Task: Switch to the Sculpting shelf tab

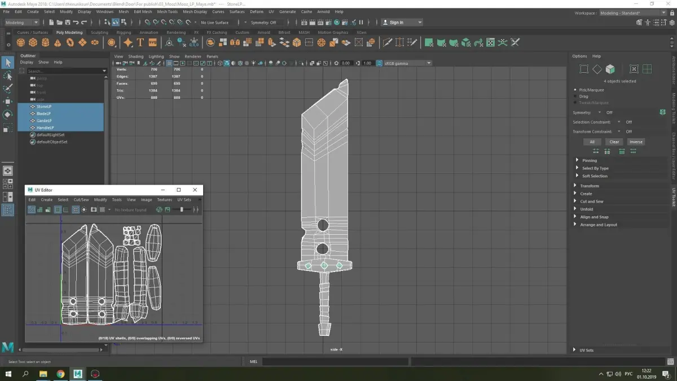Action: [x=99, y=32]
